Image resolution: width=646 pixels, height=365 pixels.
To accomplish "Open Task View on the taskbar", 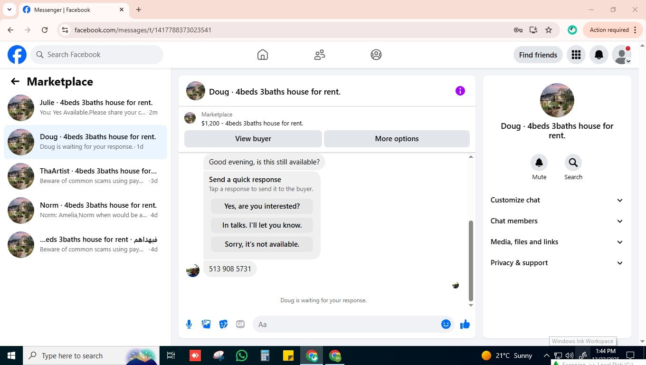I will [171, 355].
